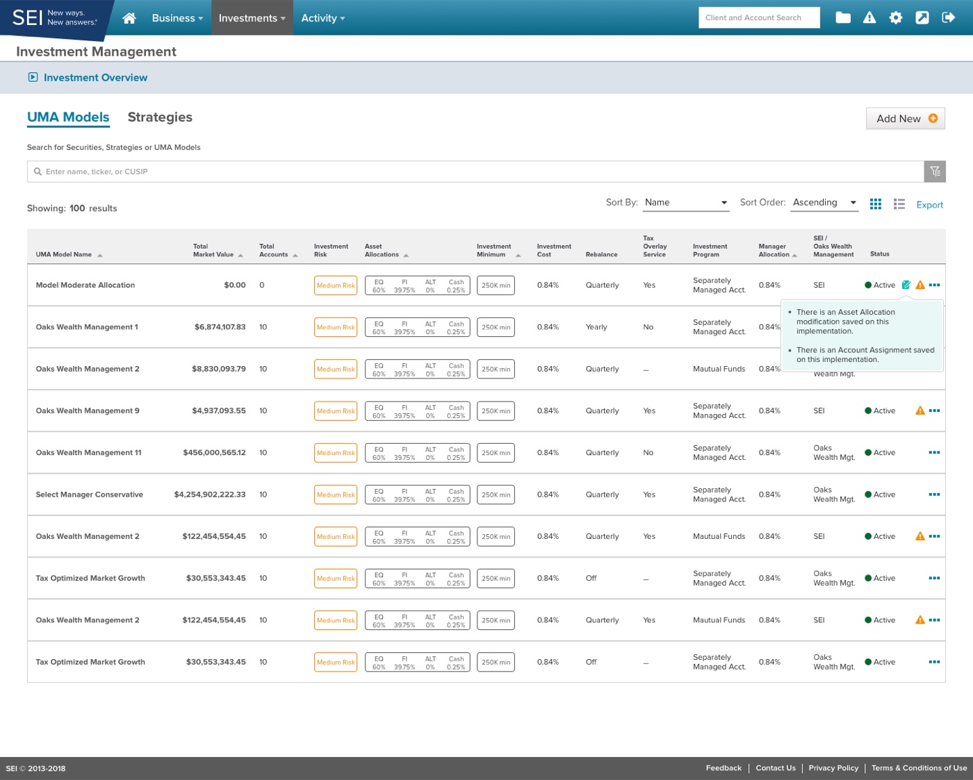Open more options for last Oaks Wealth Management 2 row
Image resolution: width=973 pixels, height=780 pixels.
click(934, 620)
